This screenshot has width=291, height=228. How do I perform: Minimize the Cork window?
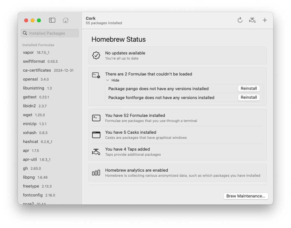33,20
